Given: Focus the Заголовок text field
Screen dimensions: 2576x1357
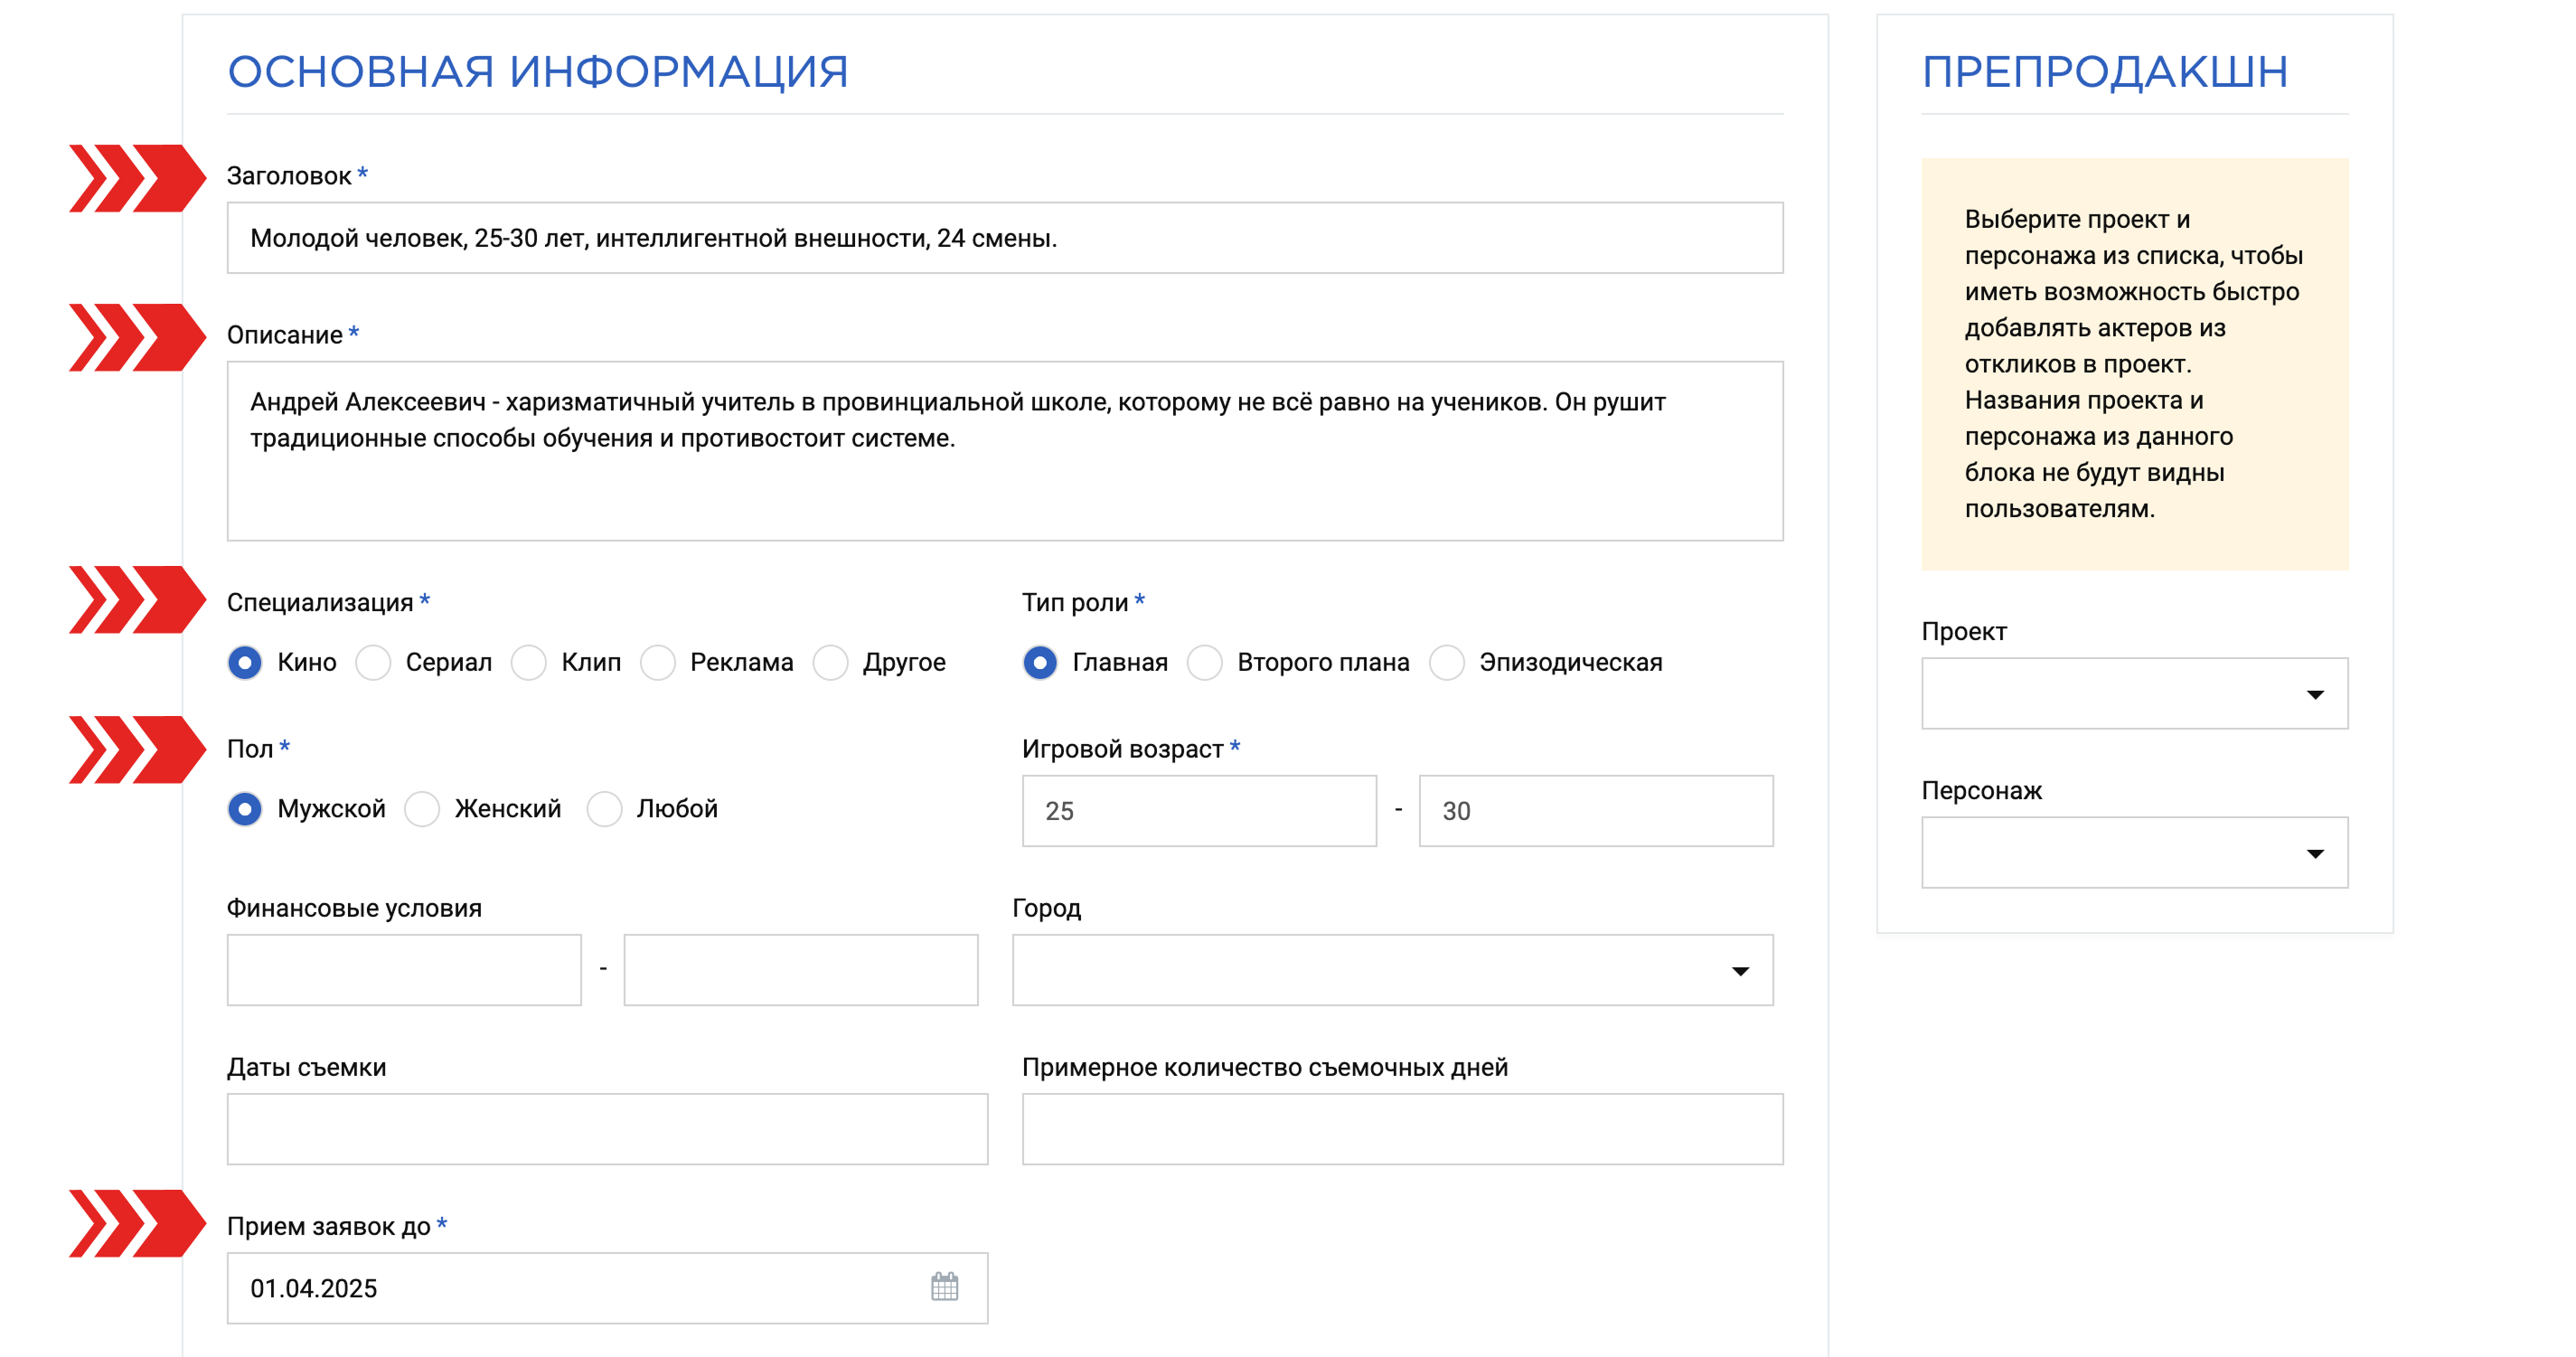Looking at the screenshot, I should point(1004,237).
